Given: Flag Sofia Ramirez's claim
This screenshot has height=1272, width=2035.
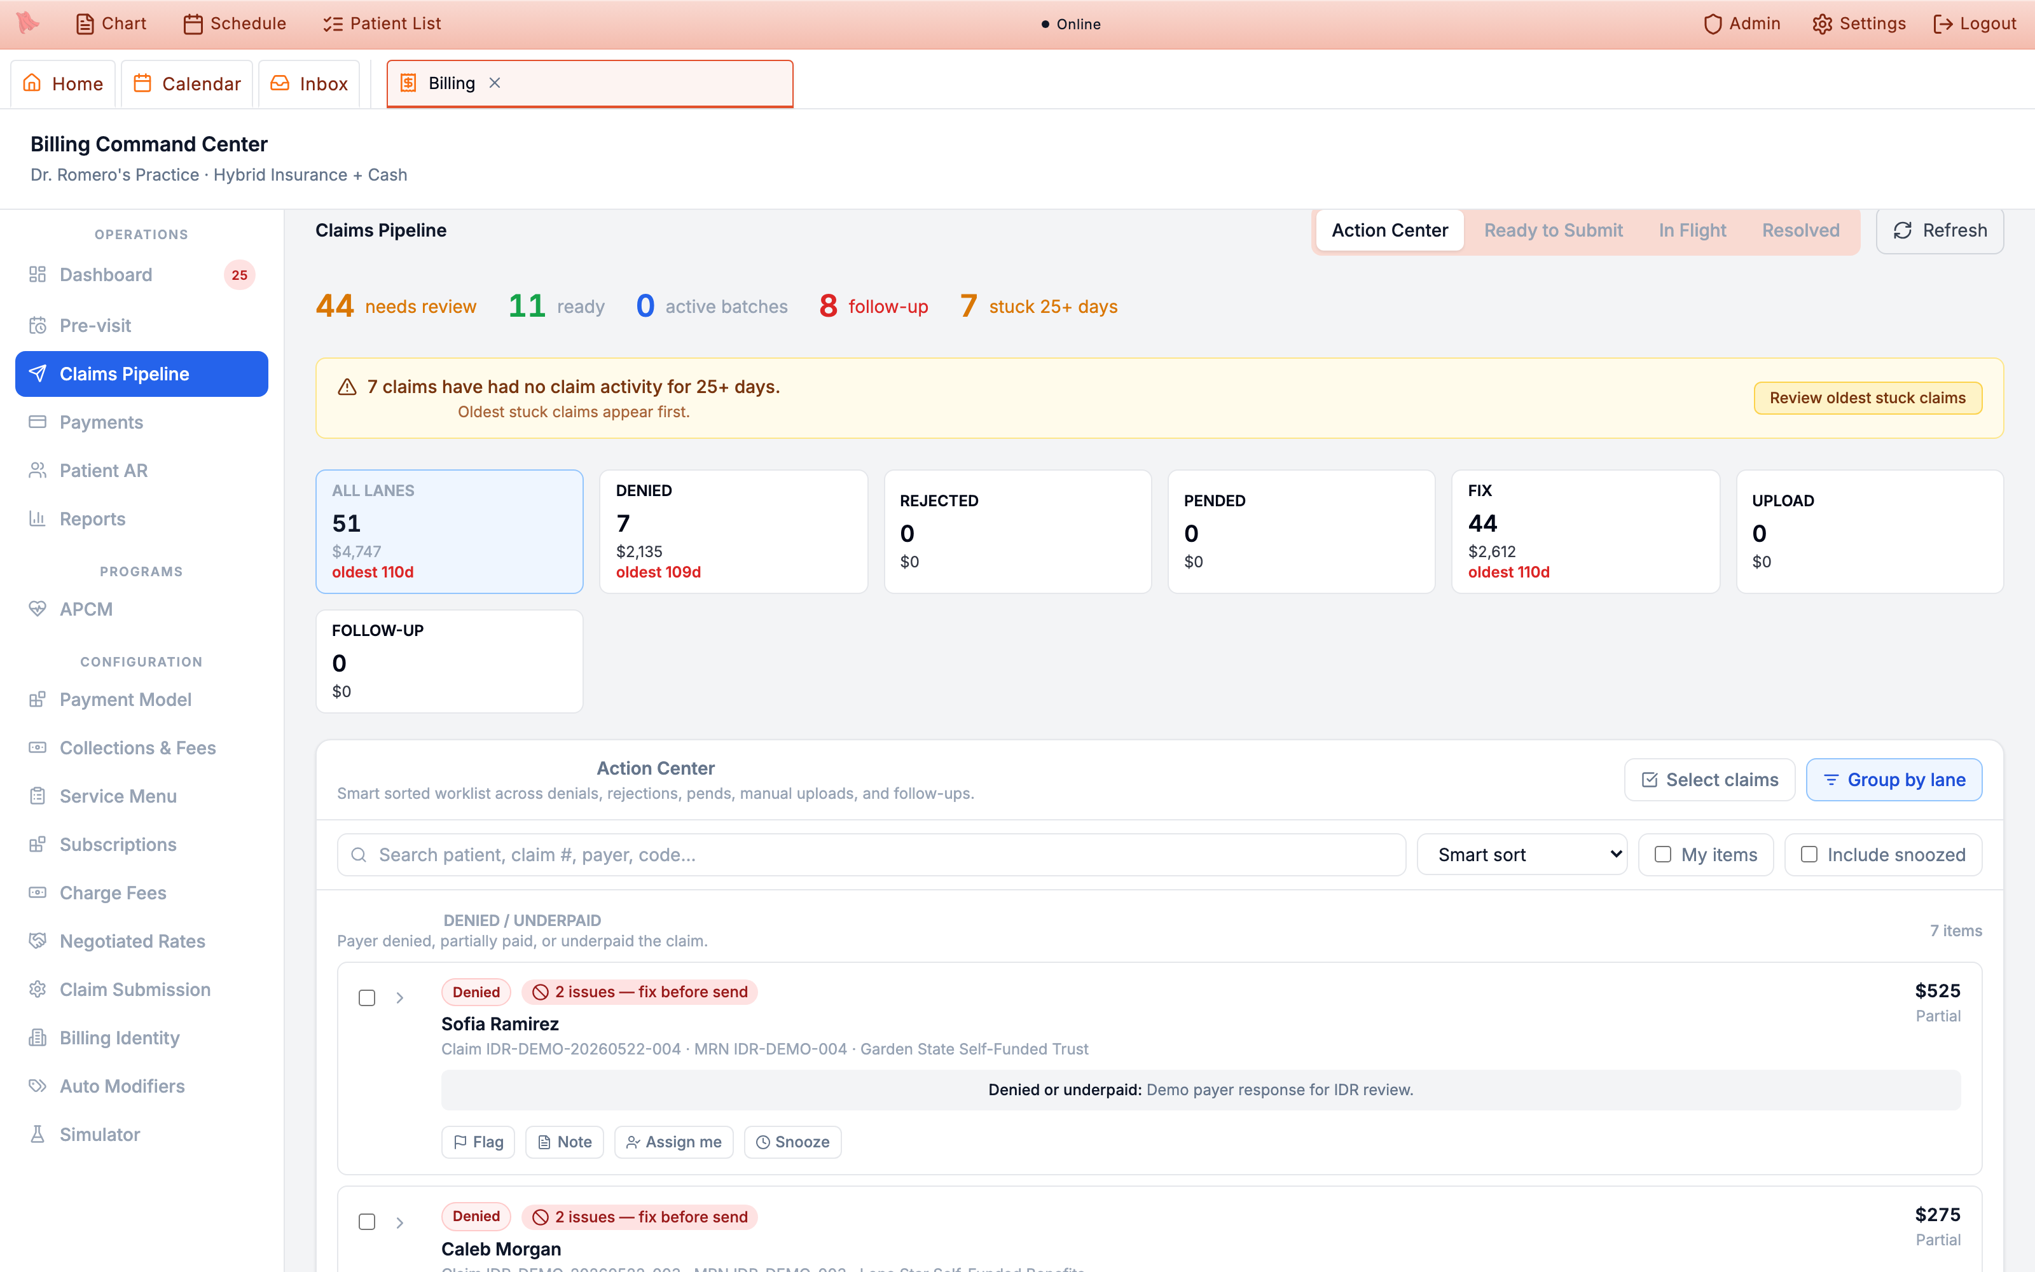Looking at the screenshot, I should (x=478, y=1142).
